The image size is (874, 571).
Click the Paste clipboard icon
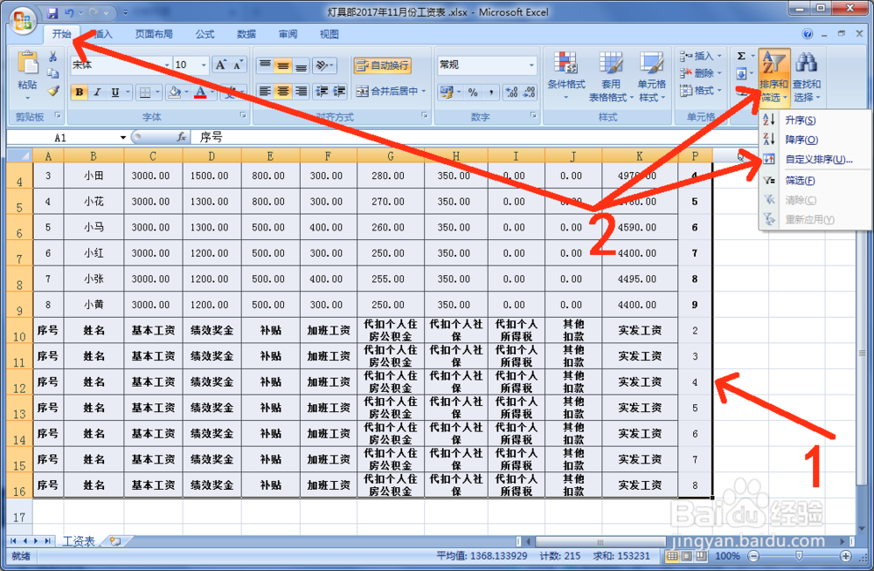click(x=27, y=64)
